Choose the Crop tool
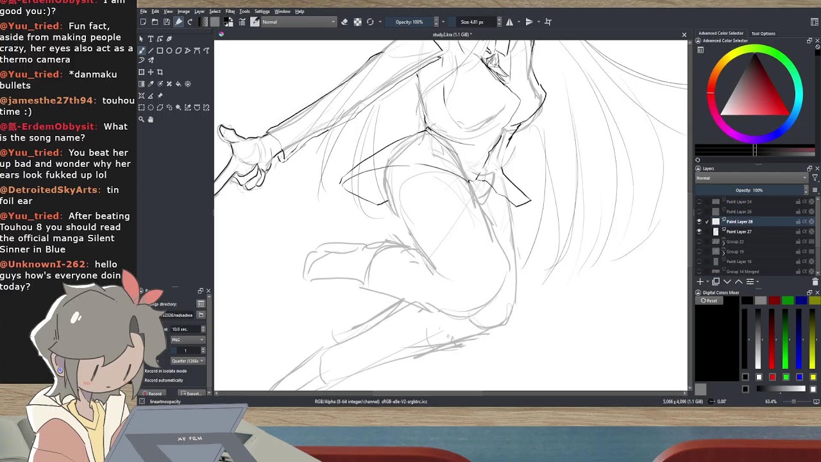The width and height of the screenshot is (821, 462). point(160,72)
